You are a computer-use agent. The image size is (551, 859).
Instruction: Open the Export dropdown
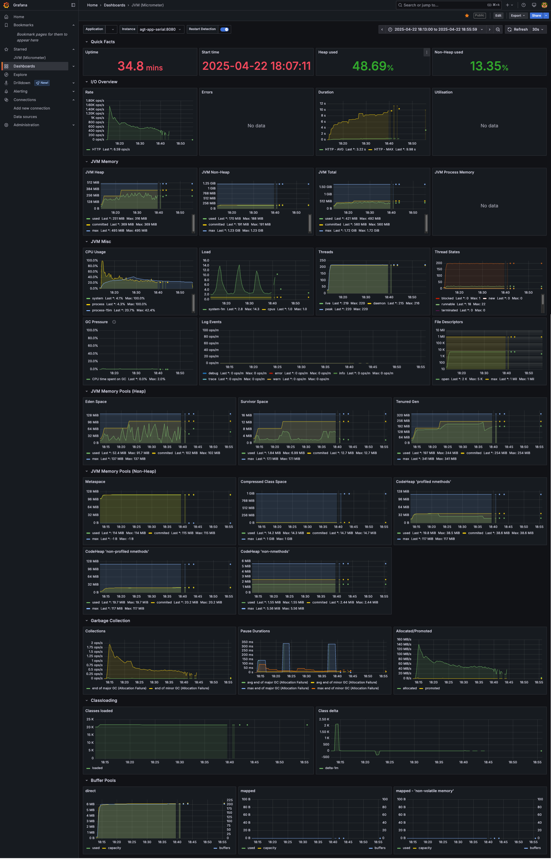[518, 15]
